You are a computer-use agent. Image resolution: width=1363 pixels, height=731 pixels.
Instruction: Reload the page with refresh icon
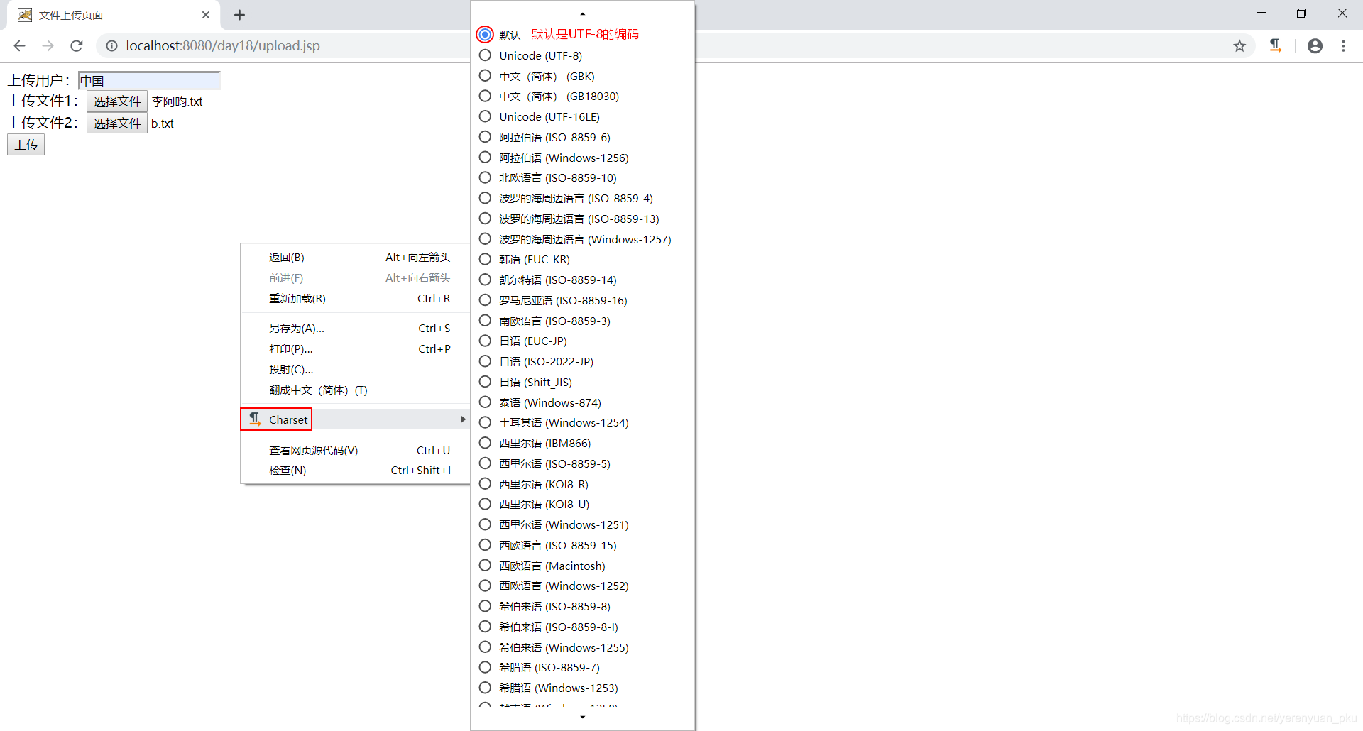point(76,46)
